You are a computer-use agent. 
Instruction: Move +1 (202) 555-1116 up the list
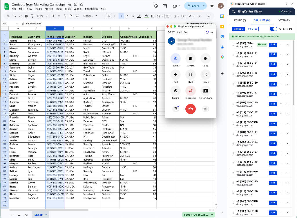[x=281, y=74]
